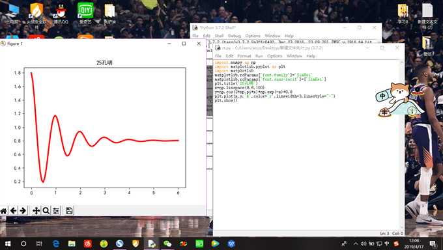The height and width of the screenshot is (250, 443).
Task: Toggle the 半 half-width button on IME widget
Action: tap(384, 113)
